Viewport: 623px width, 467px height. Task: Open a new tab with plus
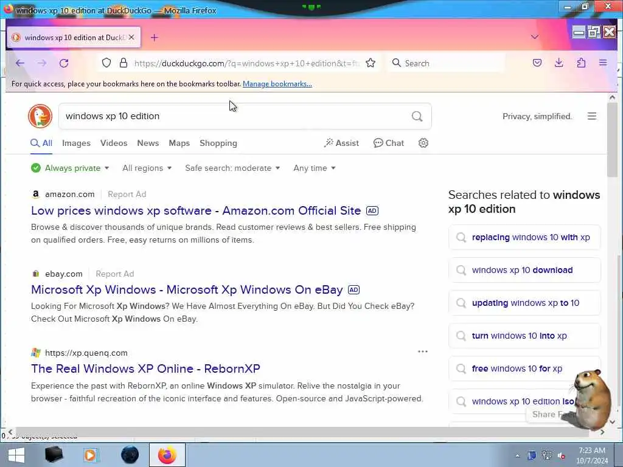[x=155, y=37]
